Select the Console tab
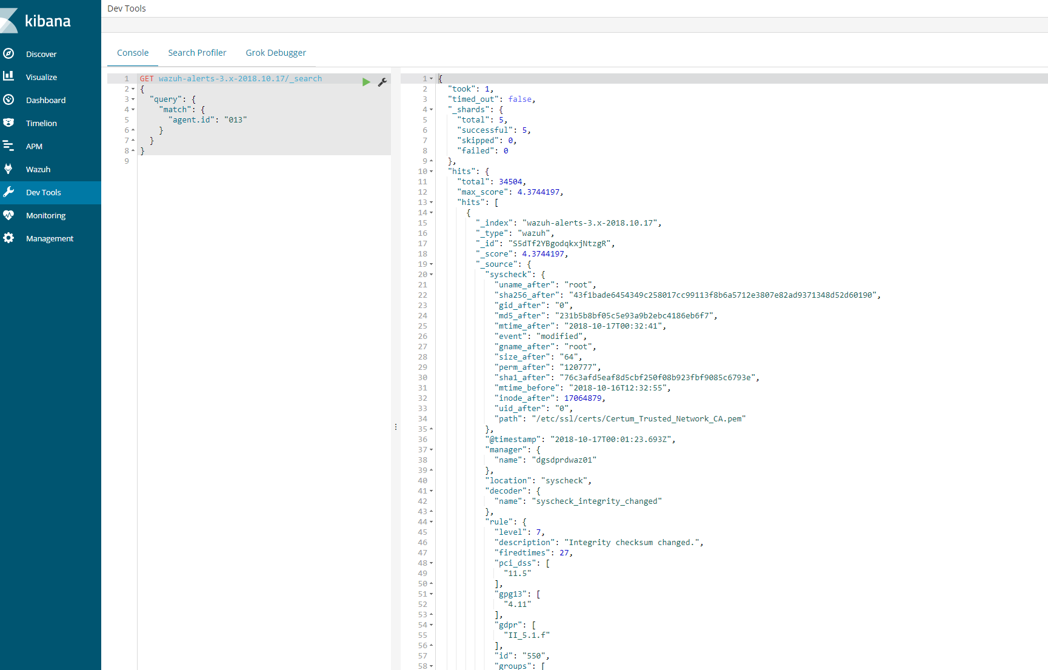Image resolution: width=1048 pixels, height=670 pixels. pyautogui.click(x=133, y=53)
